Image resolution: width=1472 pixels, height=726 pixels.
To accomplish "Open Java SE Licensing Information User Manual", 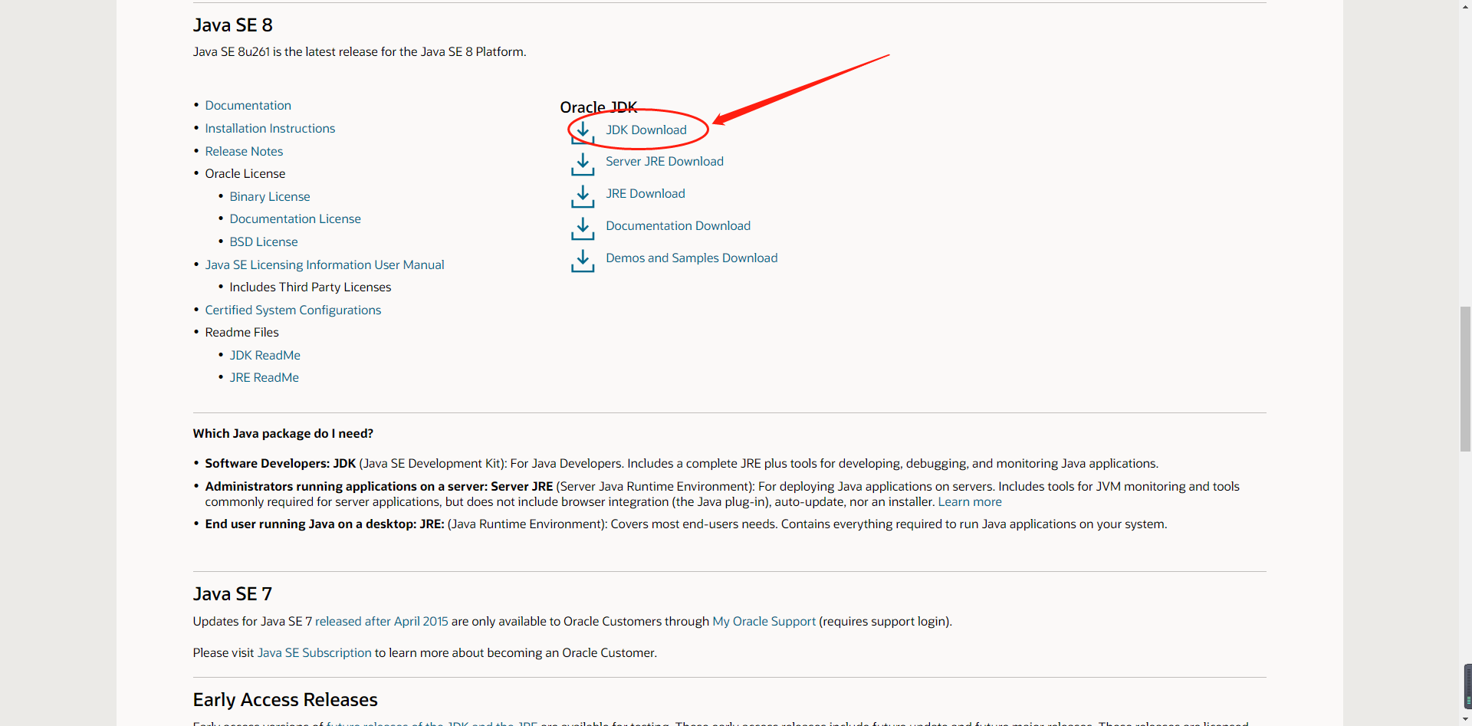I will pyautogui.click(x=324, y=264).
